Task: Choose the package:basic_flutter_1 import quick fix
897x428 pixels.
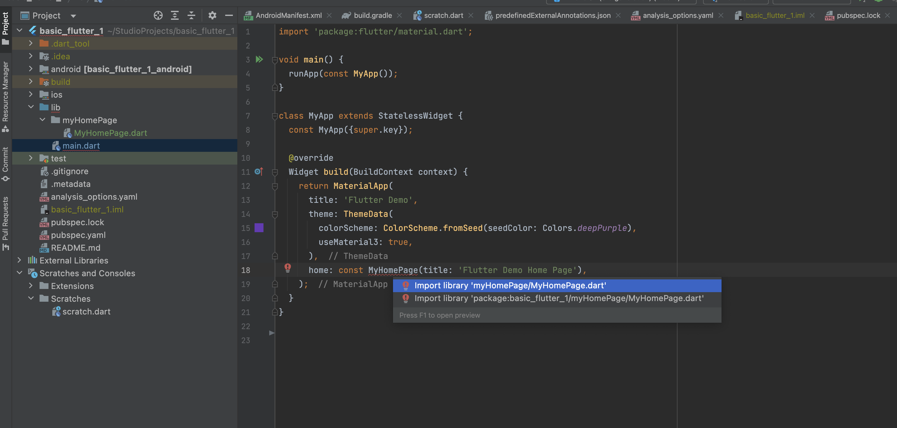Action: coord(559,299)
